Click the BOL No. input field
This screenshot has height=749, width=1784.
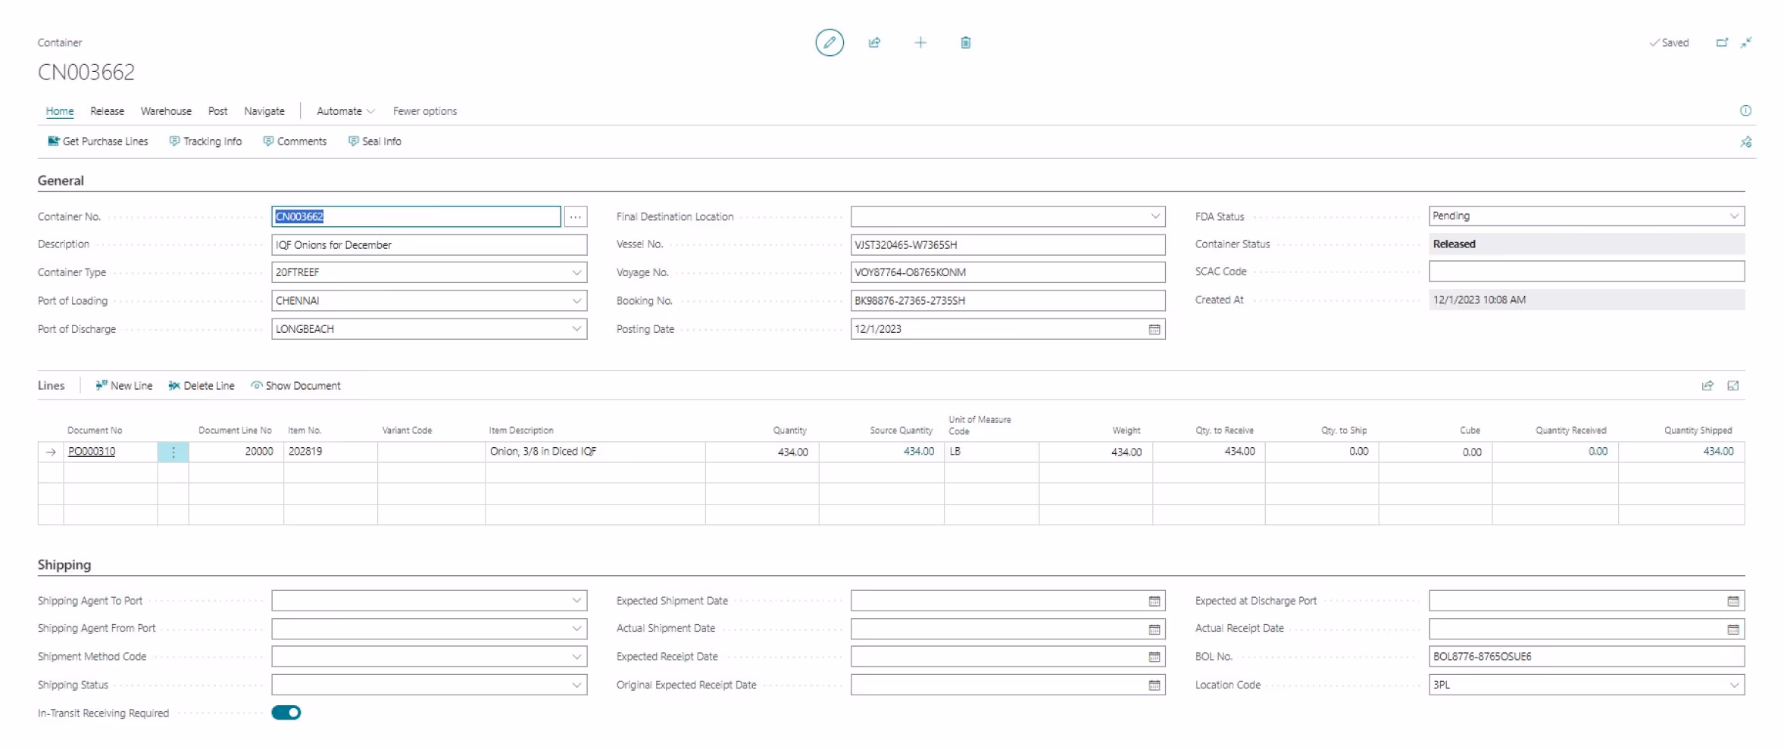point(1586,657)
